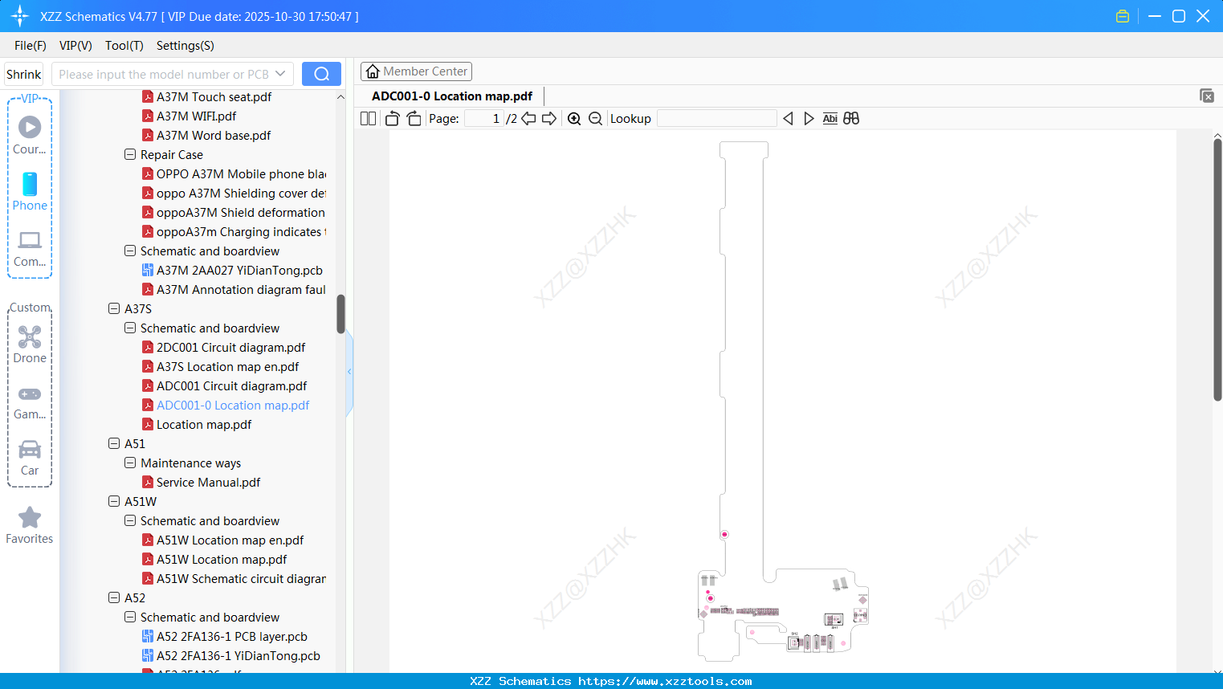
Task: Go to the previous PDF page arrow
Action: coord(528,119)
